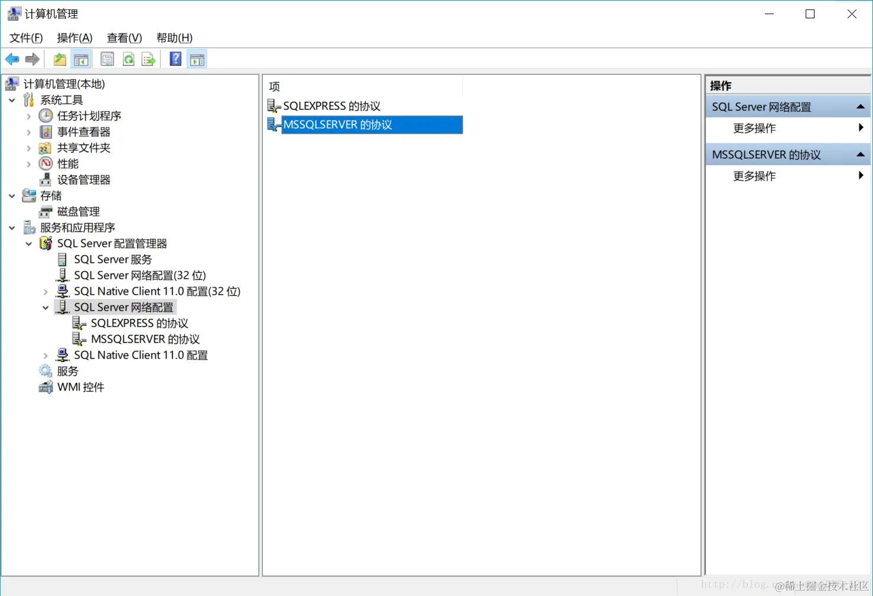Toggle the show/hide console tree button
This screenshot has height=596, width=873.
(81, 59)
